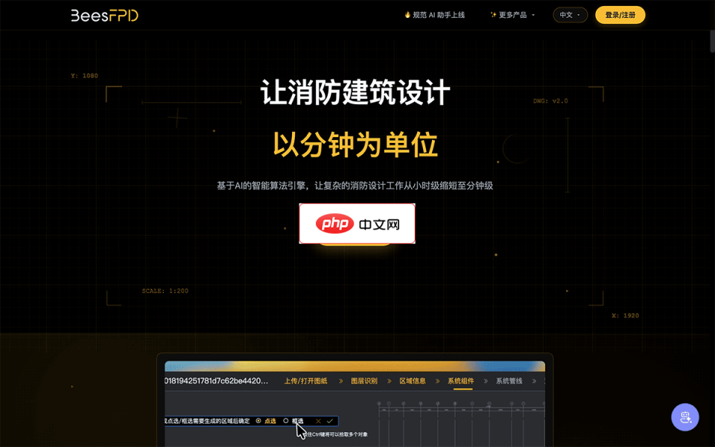
Task: Confirm selection with the green checkmark icon
Action: pos(330,421)
